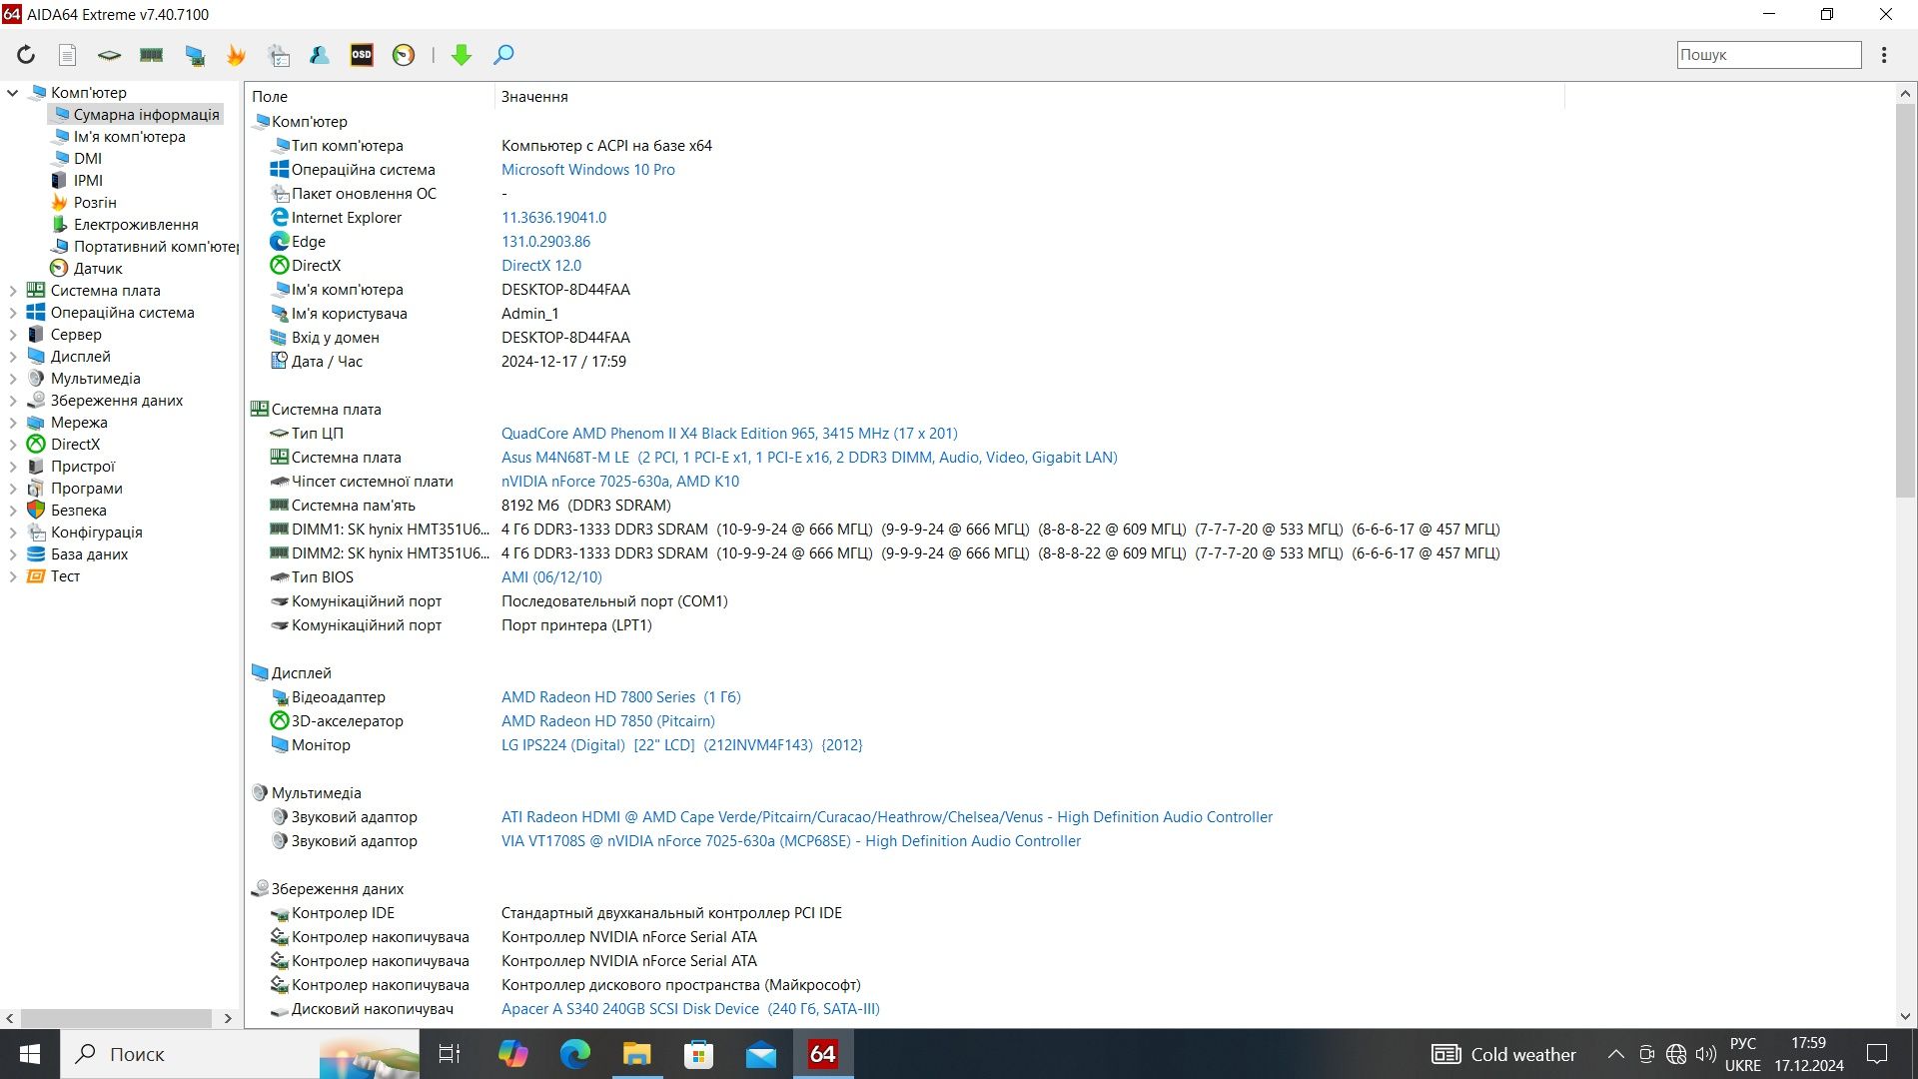The height and width of the screenshot is (1079, 1918).
Task: Select Електроживлення in the tree
Action: tap(136, 225)
